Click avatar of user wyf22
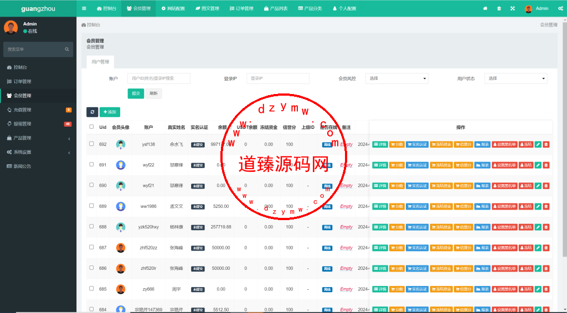This screenshot has width=567, height=313. coord(121,165)
